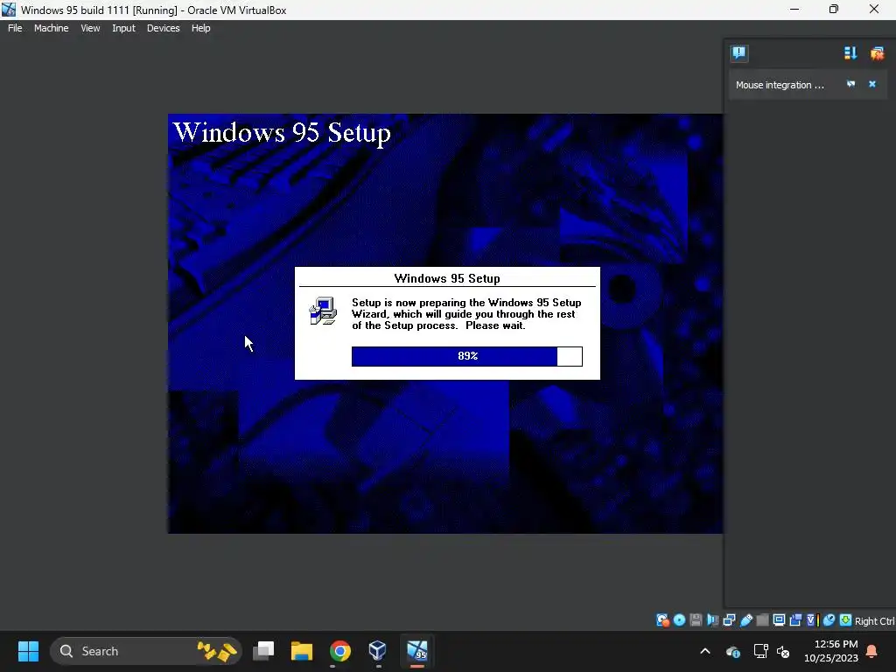Viewport: 896px width, 672px height.
Task: Open the File menu
Action: pos(15,28)
